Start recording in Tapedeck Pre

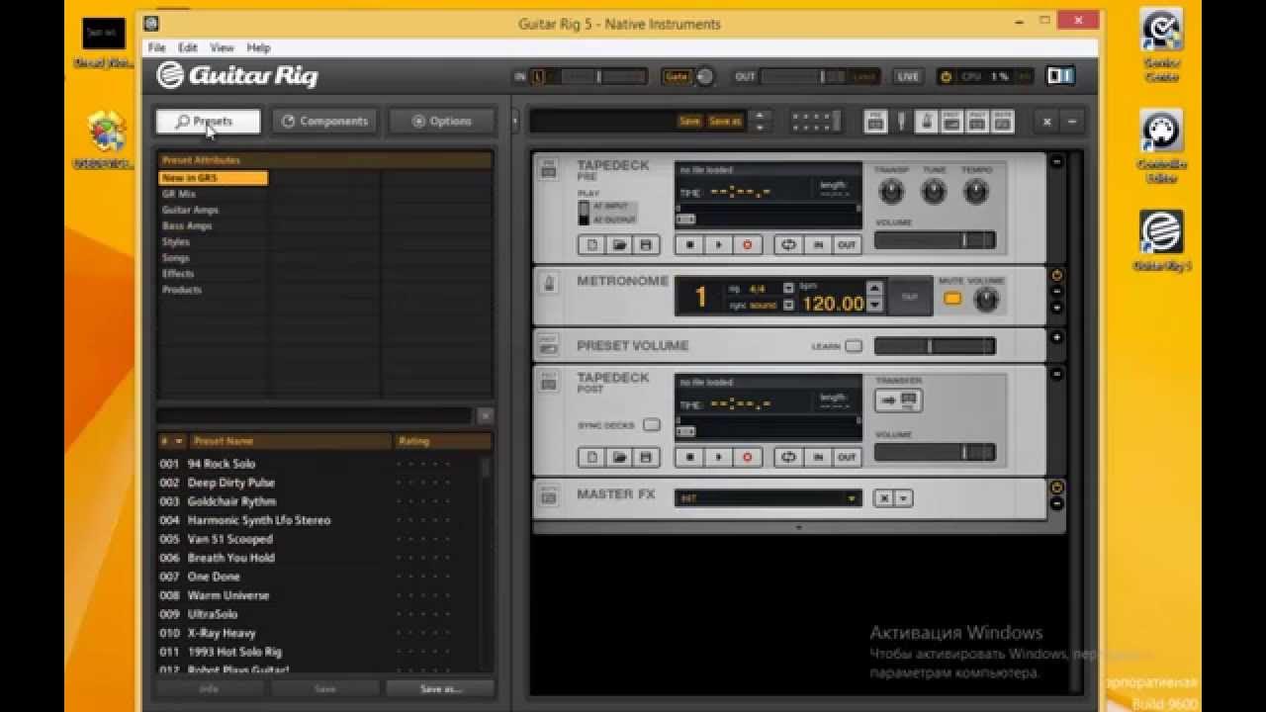pos(747,244)
